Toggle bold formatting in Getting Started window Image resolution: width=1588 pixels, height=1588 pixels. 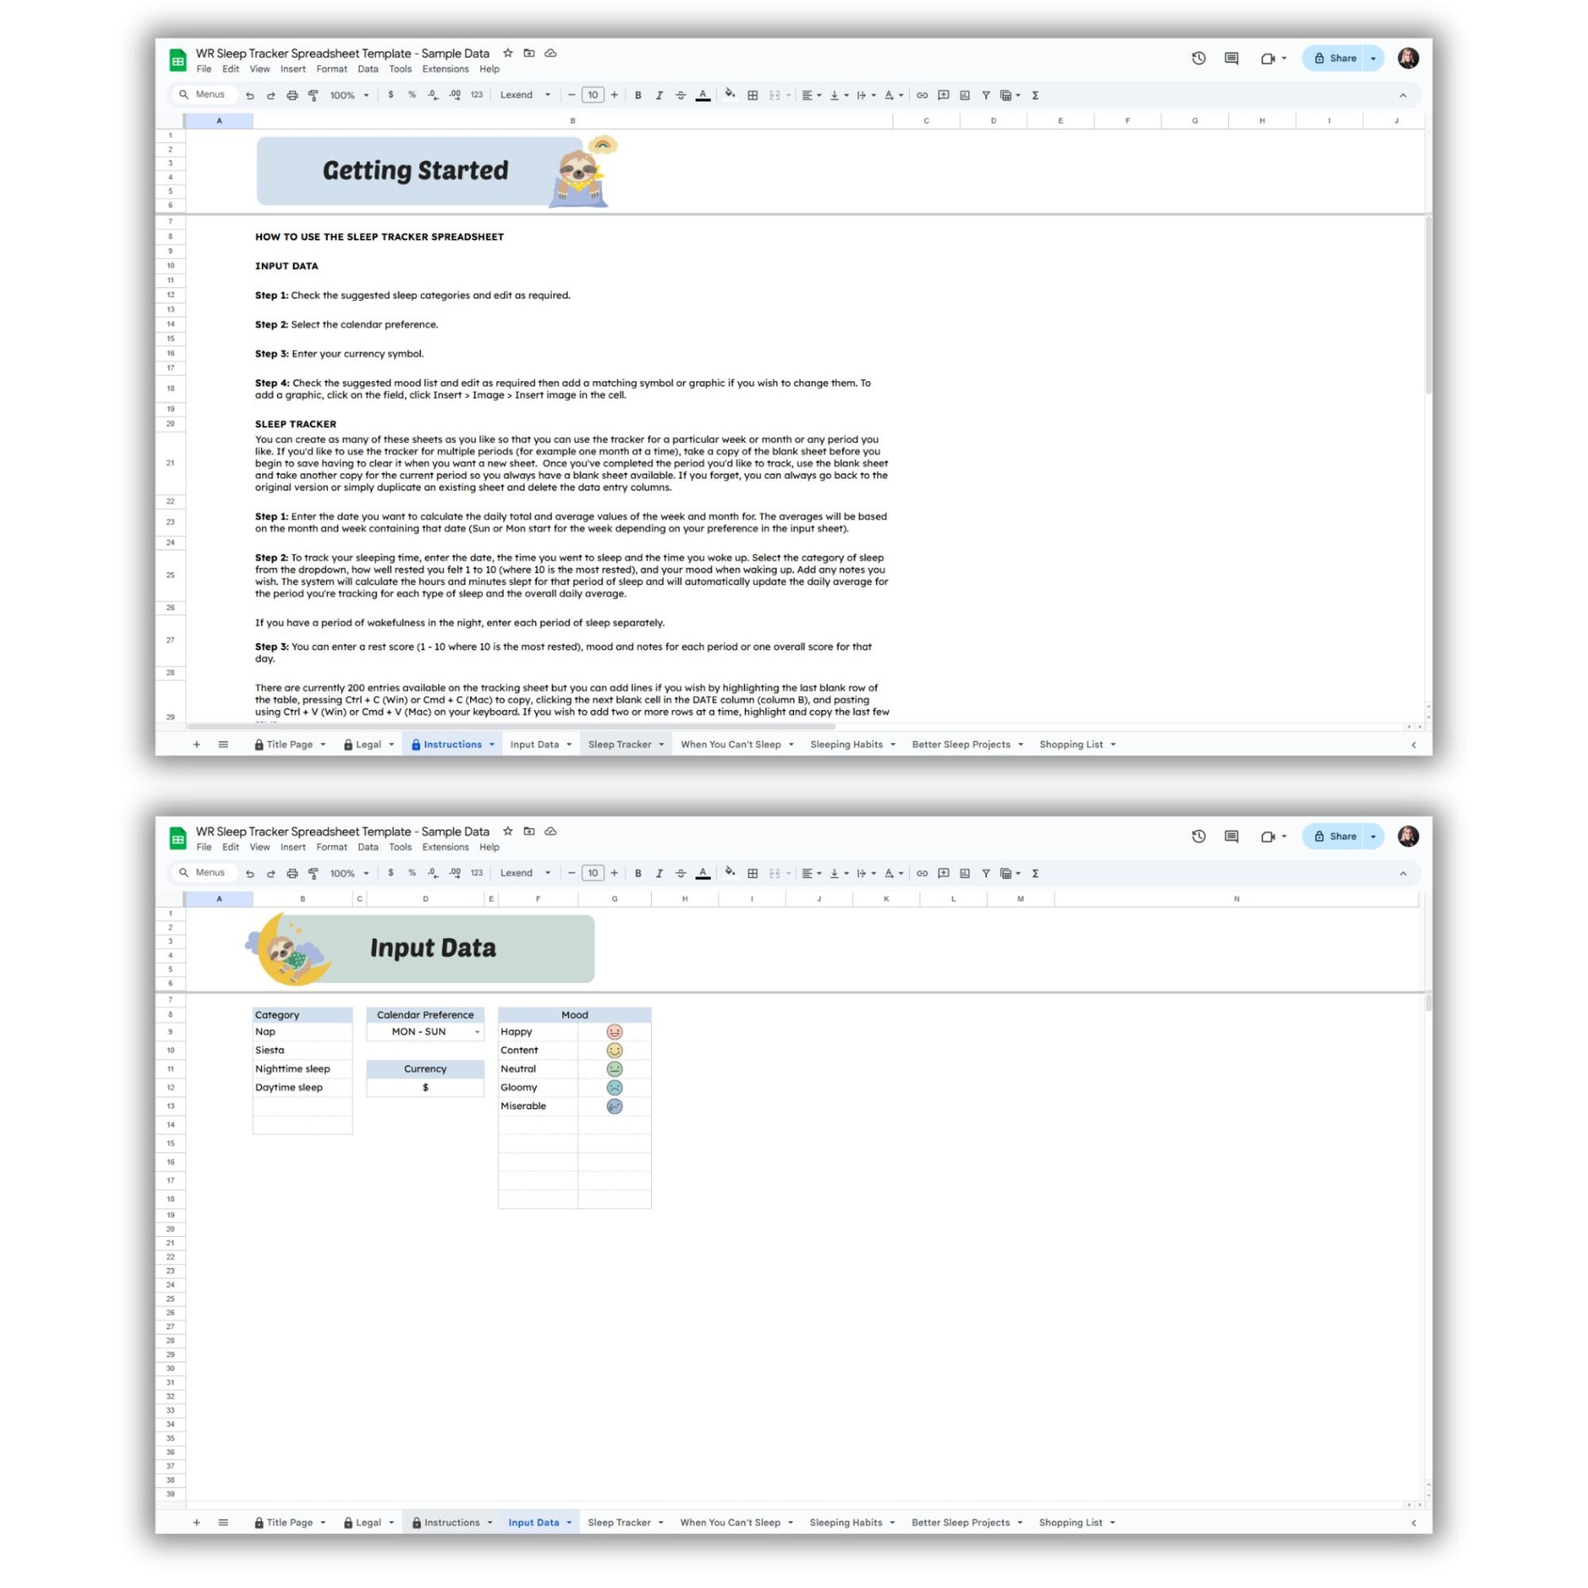[638, 95]
